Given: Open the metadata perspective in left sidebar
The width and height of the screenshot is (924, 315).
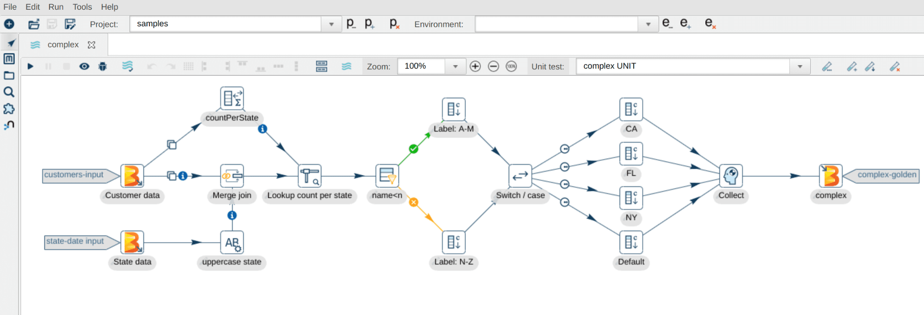Looking at the screenshot, I should tap(9, 59).
